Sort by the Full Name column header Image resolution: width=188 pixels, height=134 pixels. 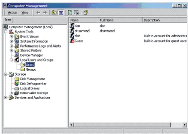(120, 20)
